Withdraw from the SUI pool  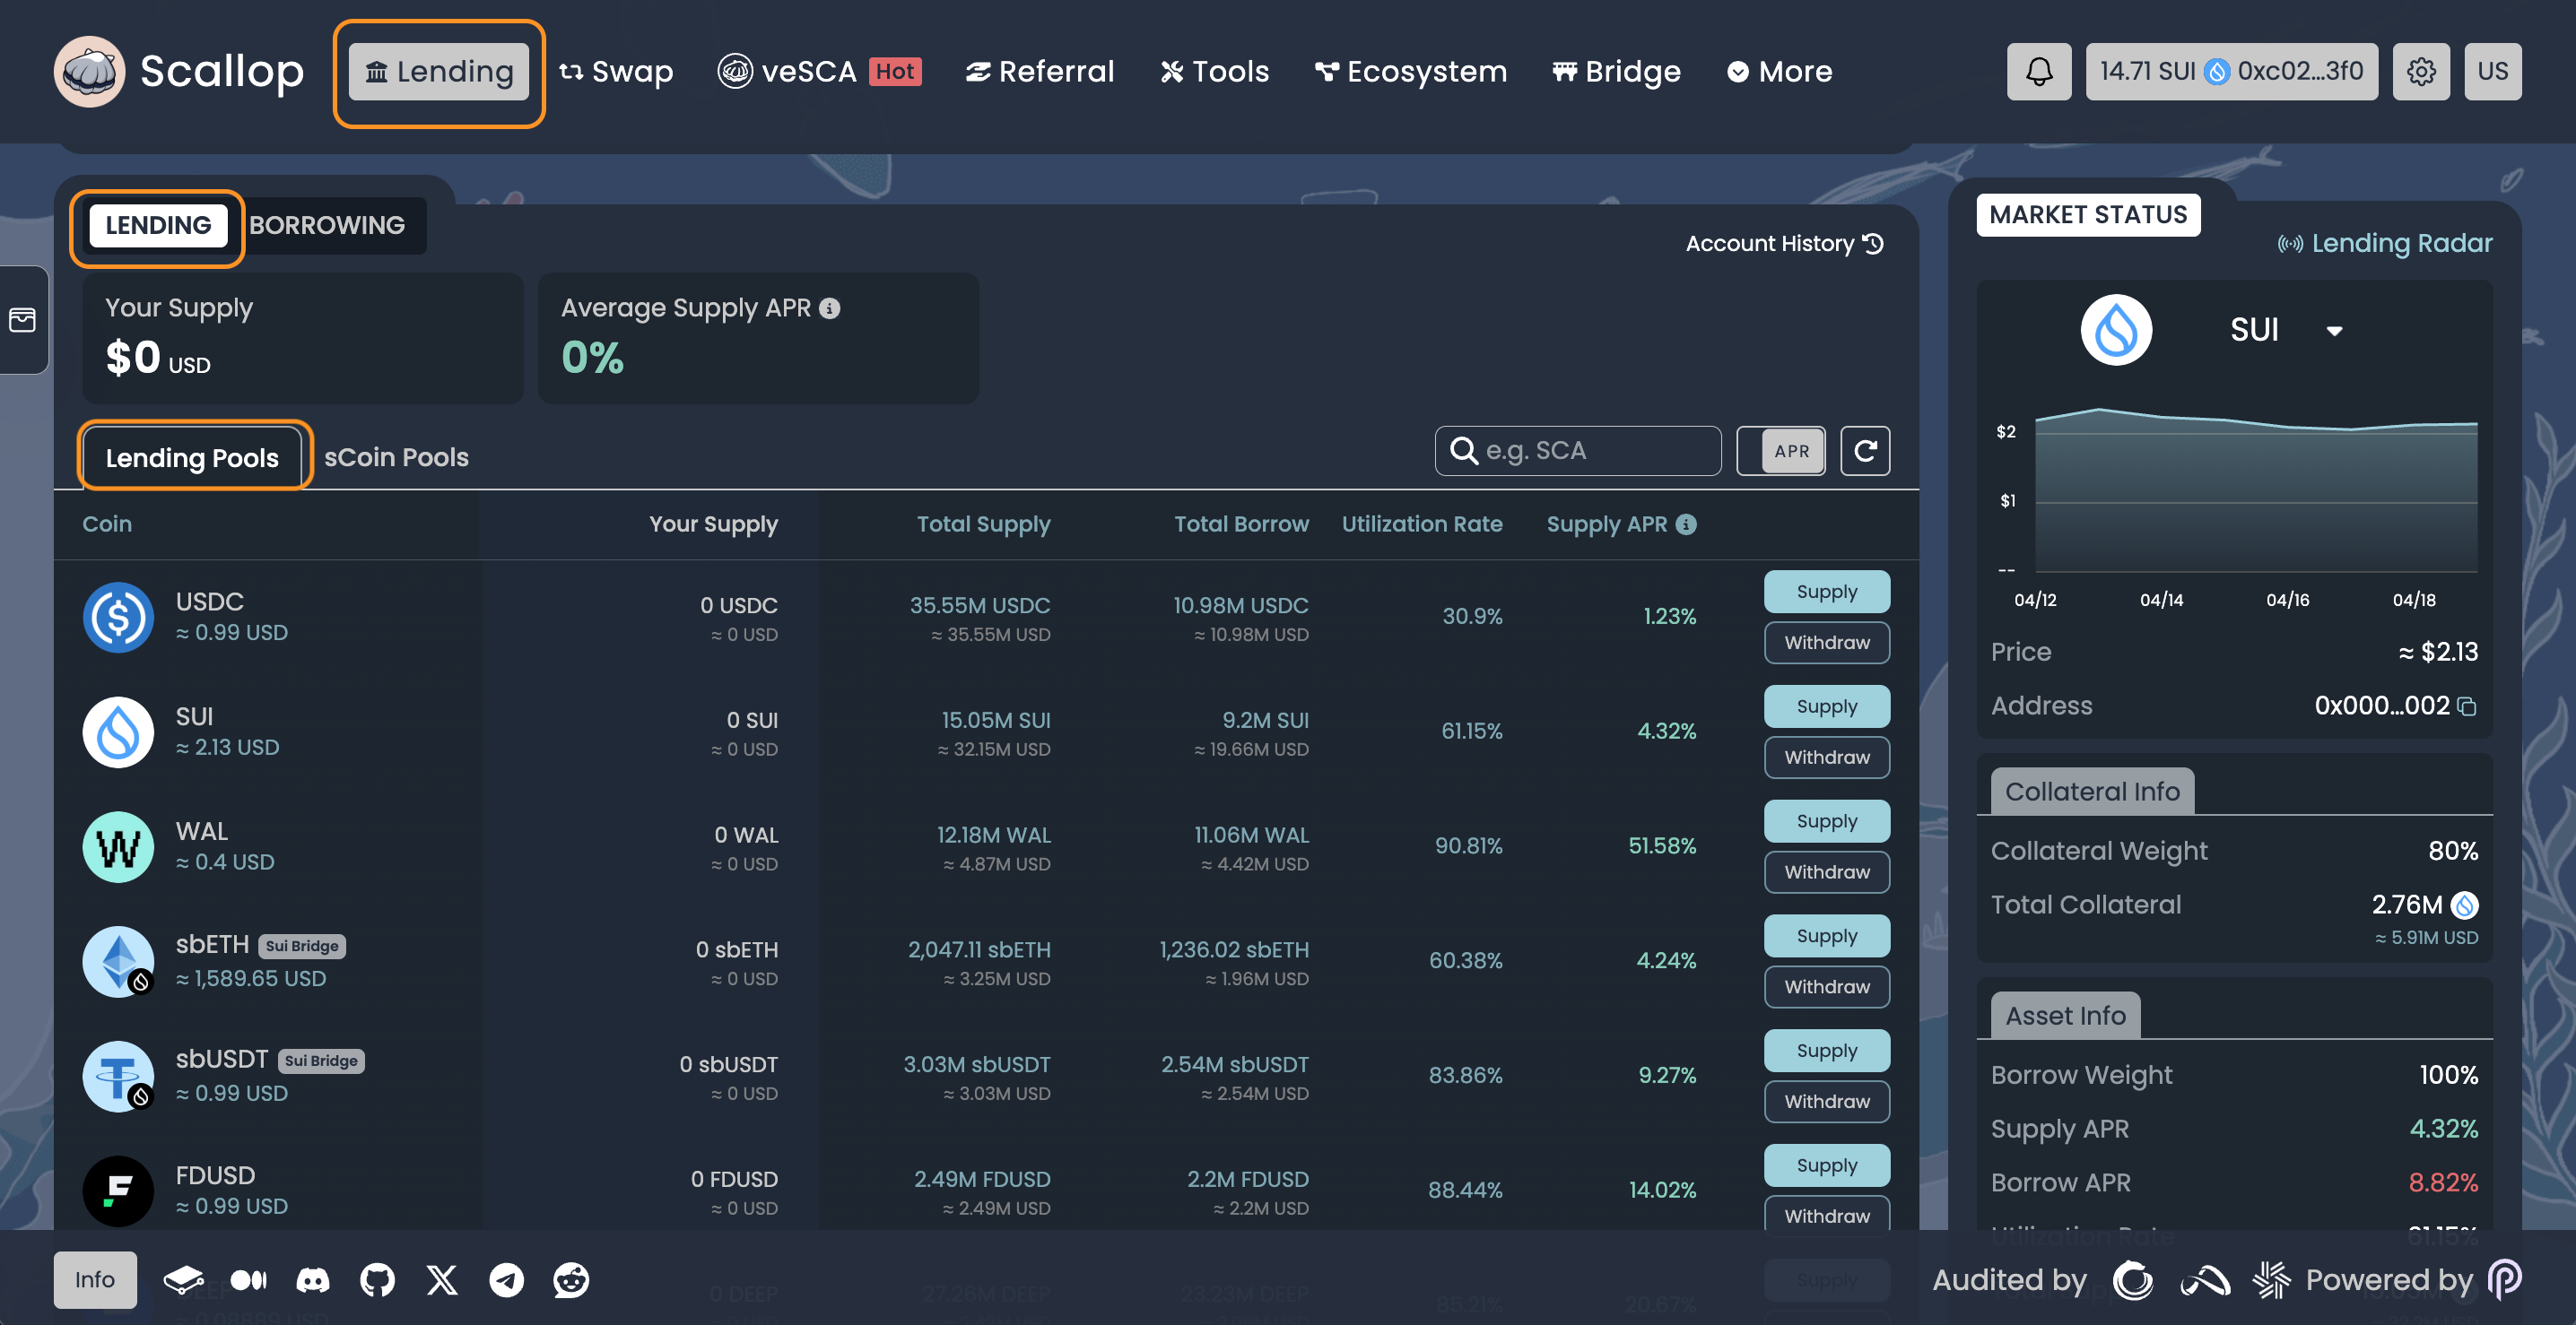(x=1827, y=758)
